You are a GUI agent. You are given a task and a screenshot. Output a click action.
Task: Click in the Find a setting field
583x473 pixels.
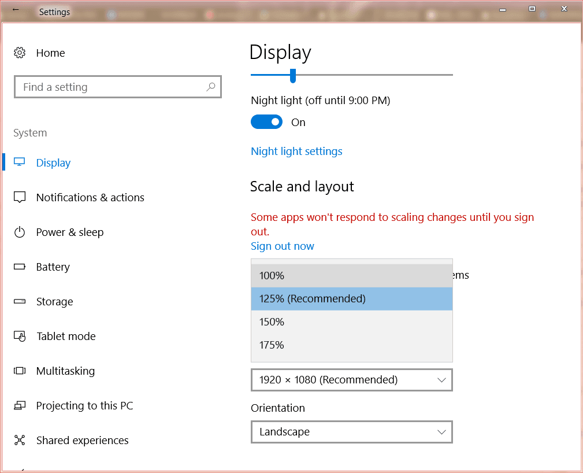(117, 87)
